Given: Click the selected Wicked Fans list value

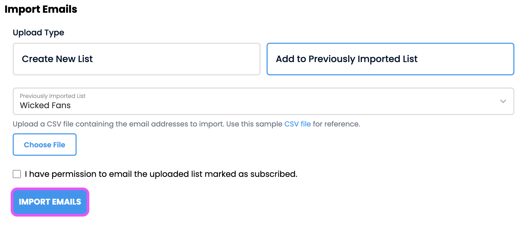Looking at the screenshot, I should click(45, 105).
